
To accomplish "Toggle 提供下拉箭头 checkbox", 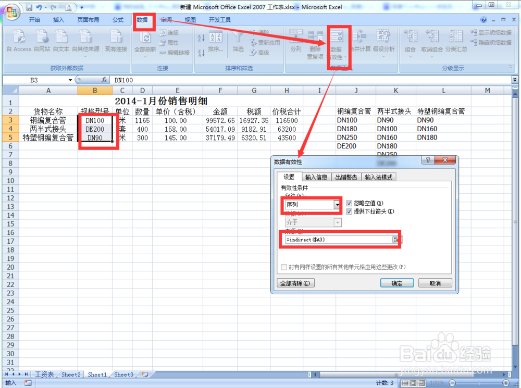I will click(349, 211).
